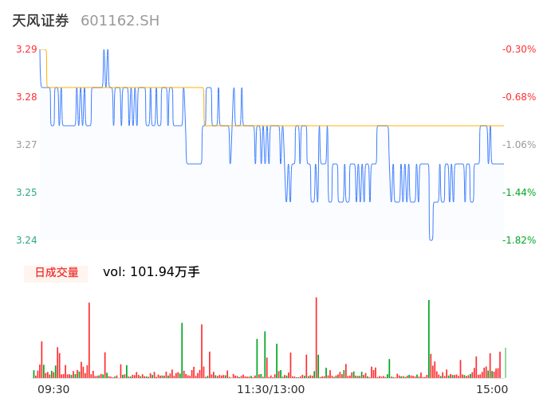Click the stock code 601162.SH
This screenshot has width=547, height=417.
click(x=120, y=21)
